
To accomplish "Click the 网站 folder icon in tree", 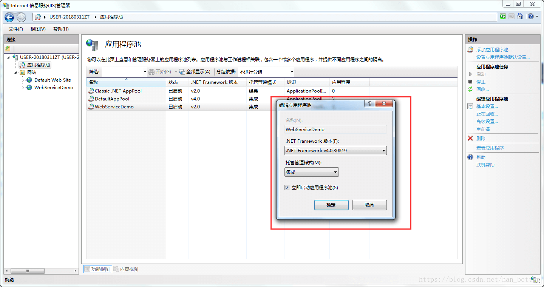I will [22, 73].
